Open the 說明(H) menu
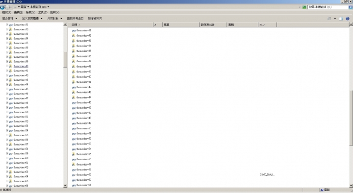 pyautogui.click(x=55, y=13)
